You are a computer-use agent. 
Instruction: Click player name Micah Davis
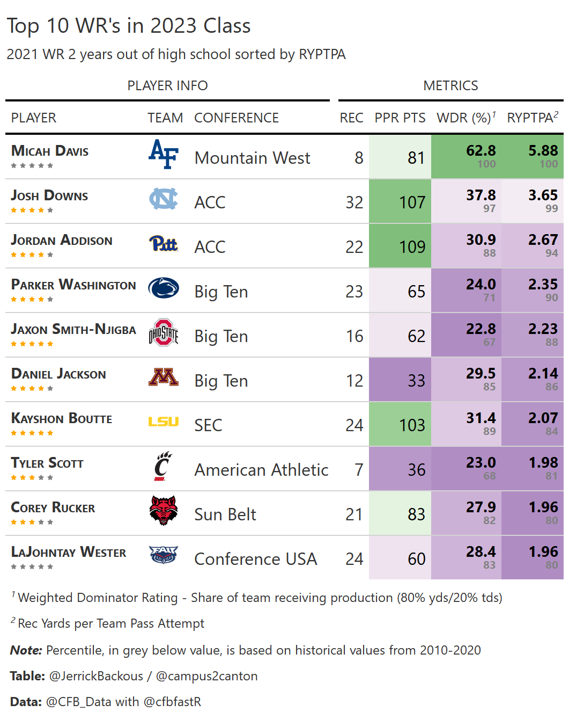(50, 151)
